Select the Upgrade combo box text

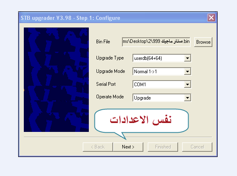143,98
